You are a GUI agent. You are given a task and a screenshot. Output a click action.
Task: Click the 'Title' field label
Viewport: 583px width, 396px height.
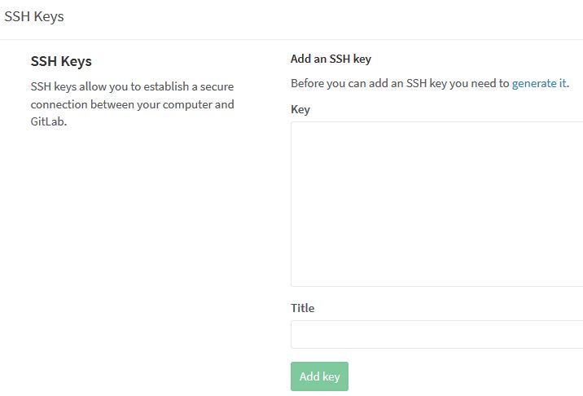(302, 308)
